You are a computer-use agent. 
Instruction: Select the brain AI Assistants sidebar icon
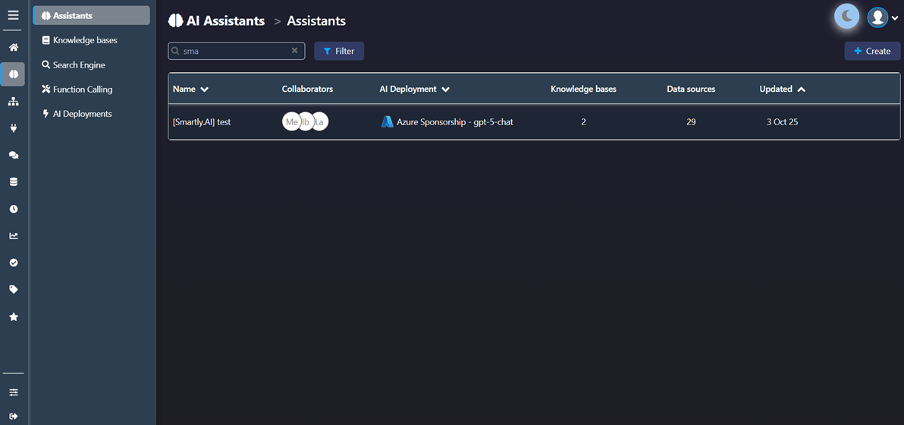[13, 74]
